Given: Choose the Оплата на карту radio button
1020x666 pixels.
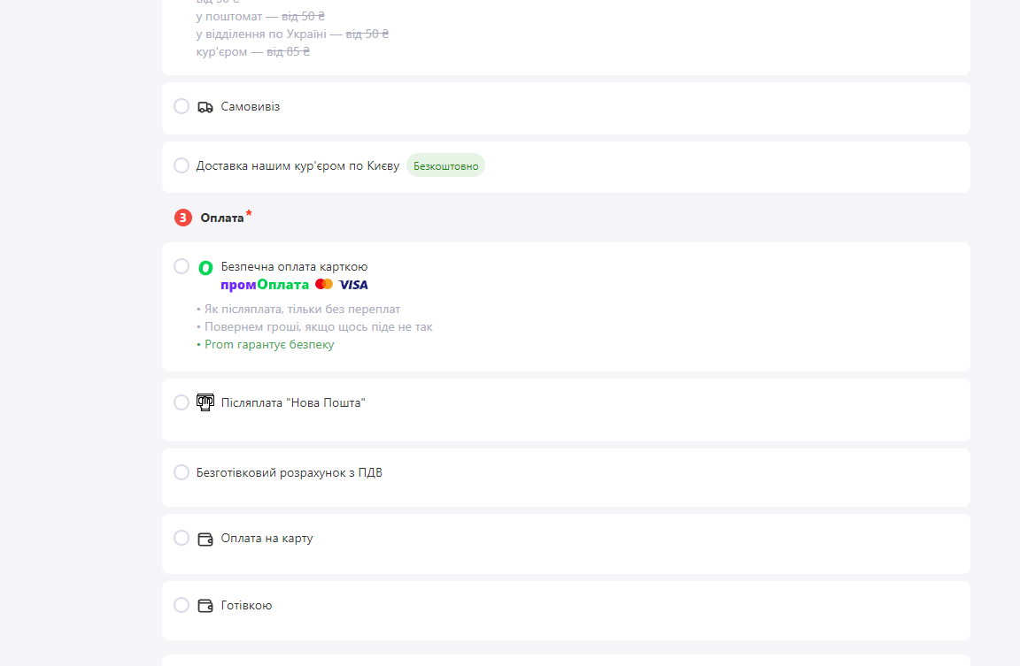Looking at the screenshot, I should point(182,538).
